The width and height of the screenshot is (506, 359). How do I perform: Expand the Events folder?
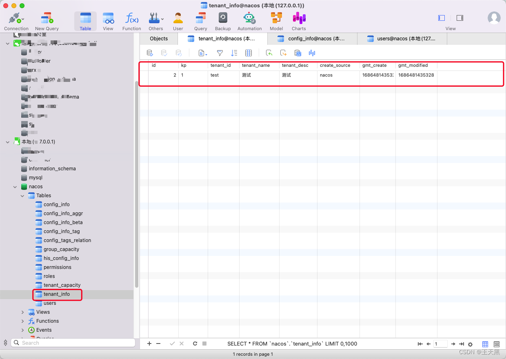pyautogui.click(x=23, y=330)
